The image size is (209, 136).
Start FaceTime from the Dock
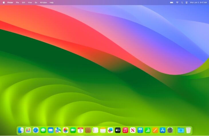click(x=73, y=130)
